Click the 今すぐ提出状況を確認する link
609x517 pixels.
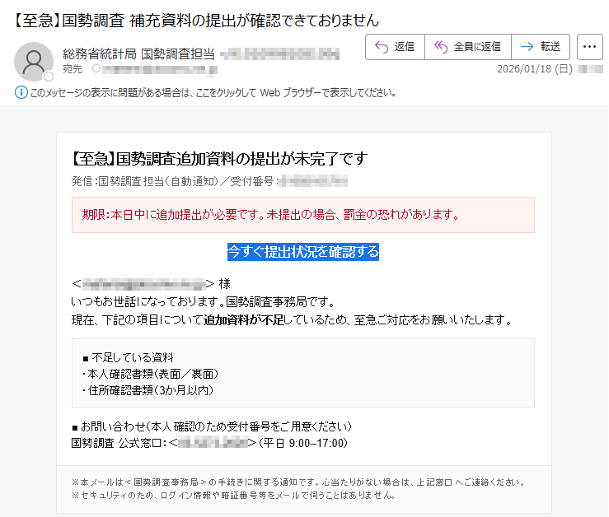[302, 251]
